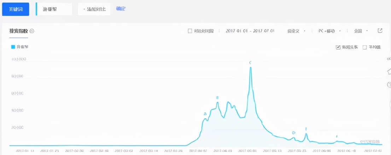Toggle the checkbox left of the date range
Viewport: 391px width, 155px height.
(x=190, y=31)
